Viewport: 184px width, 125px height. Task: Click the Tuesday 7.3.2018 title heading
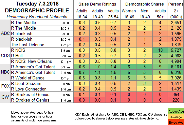(37, 4)
